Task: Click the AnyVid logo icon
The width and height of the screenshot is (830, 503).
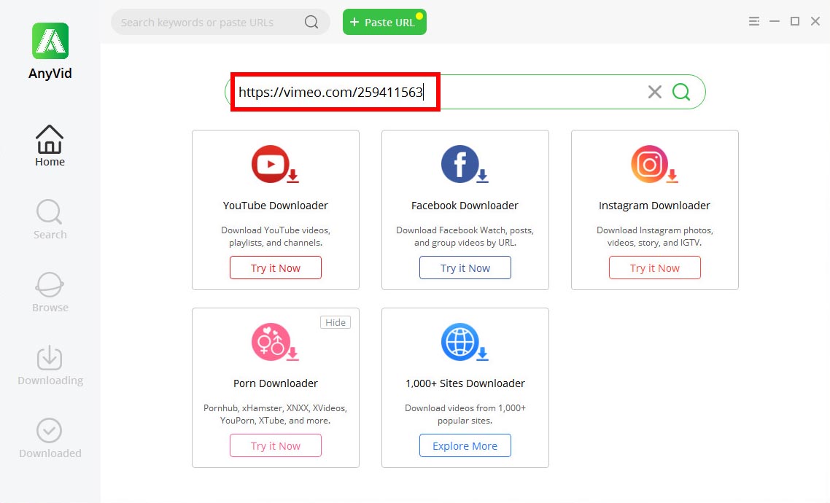Action: tap(50, 41)
